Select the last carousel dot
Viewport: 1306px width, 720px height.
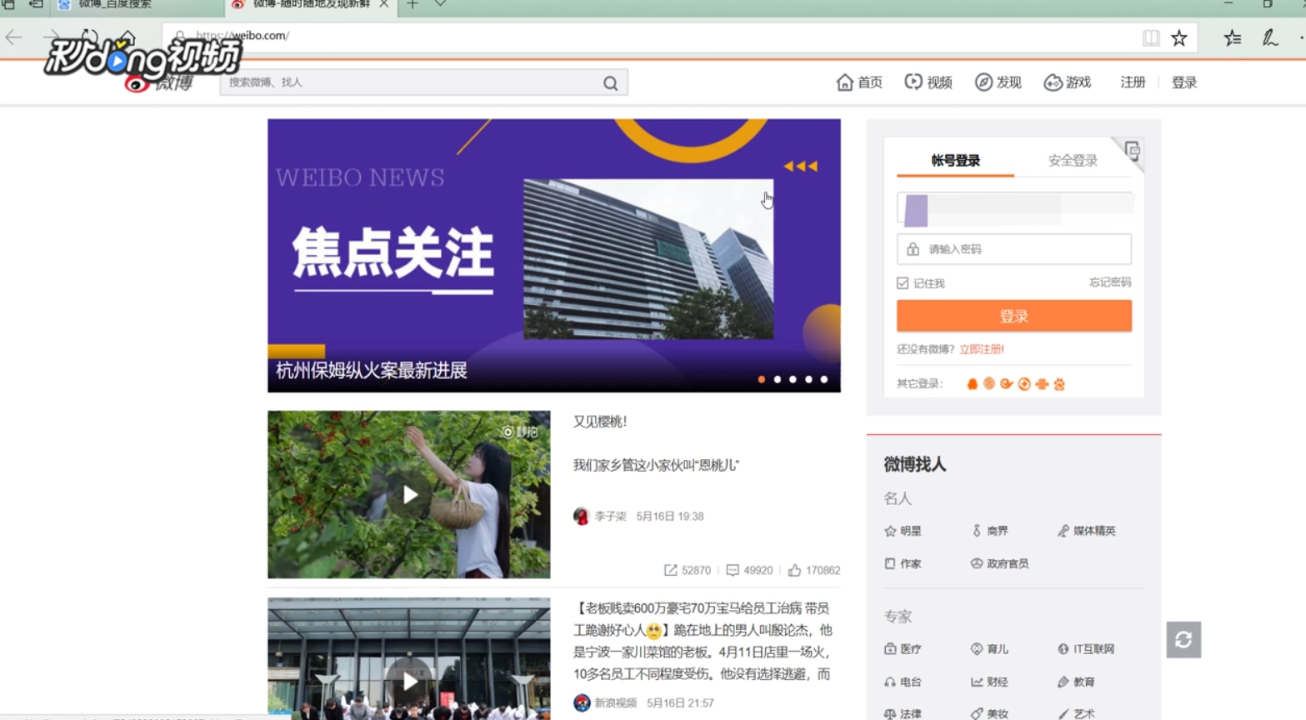tap(824, 379)
